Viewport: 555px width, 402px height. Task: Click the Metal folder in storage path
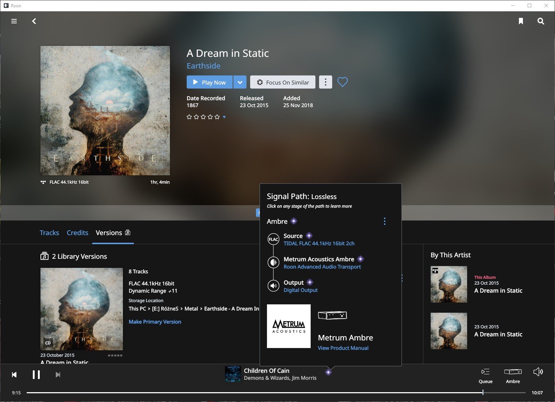pyautogui.click(x=191, y=309)
